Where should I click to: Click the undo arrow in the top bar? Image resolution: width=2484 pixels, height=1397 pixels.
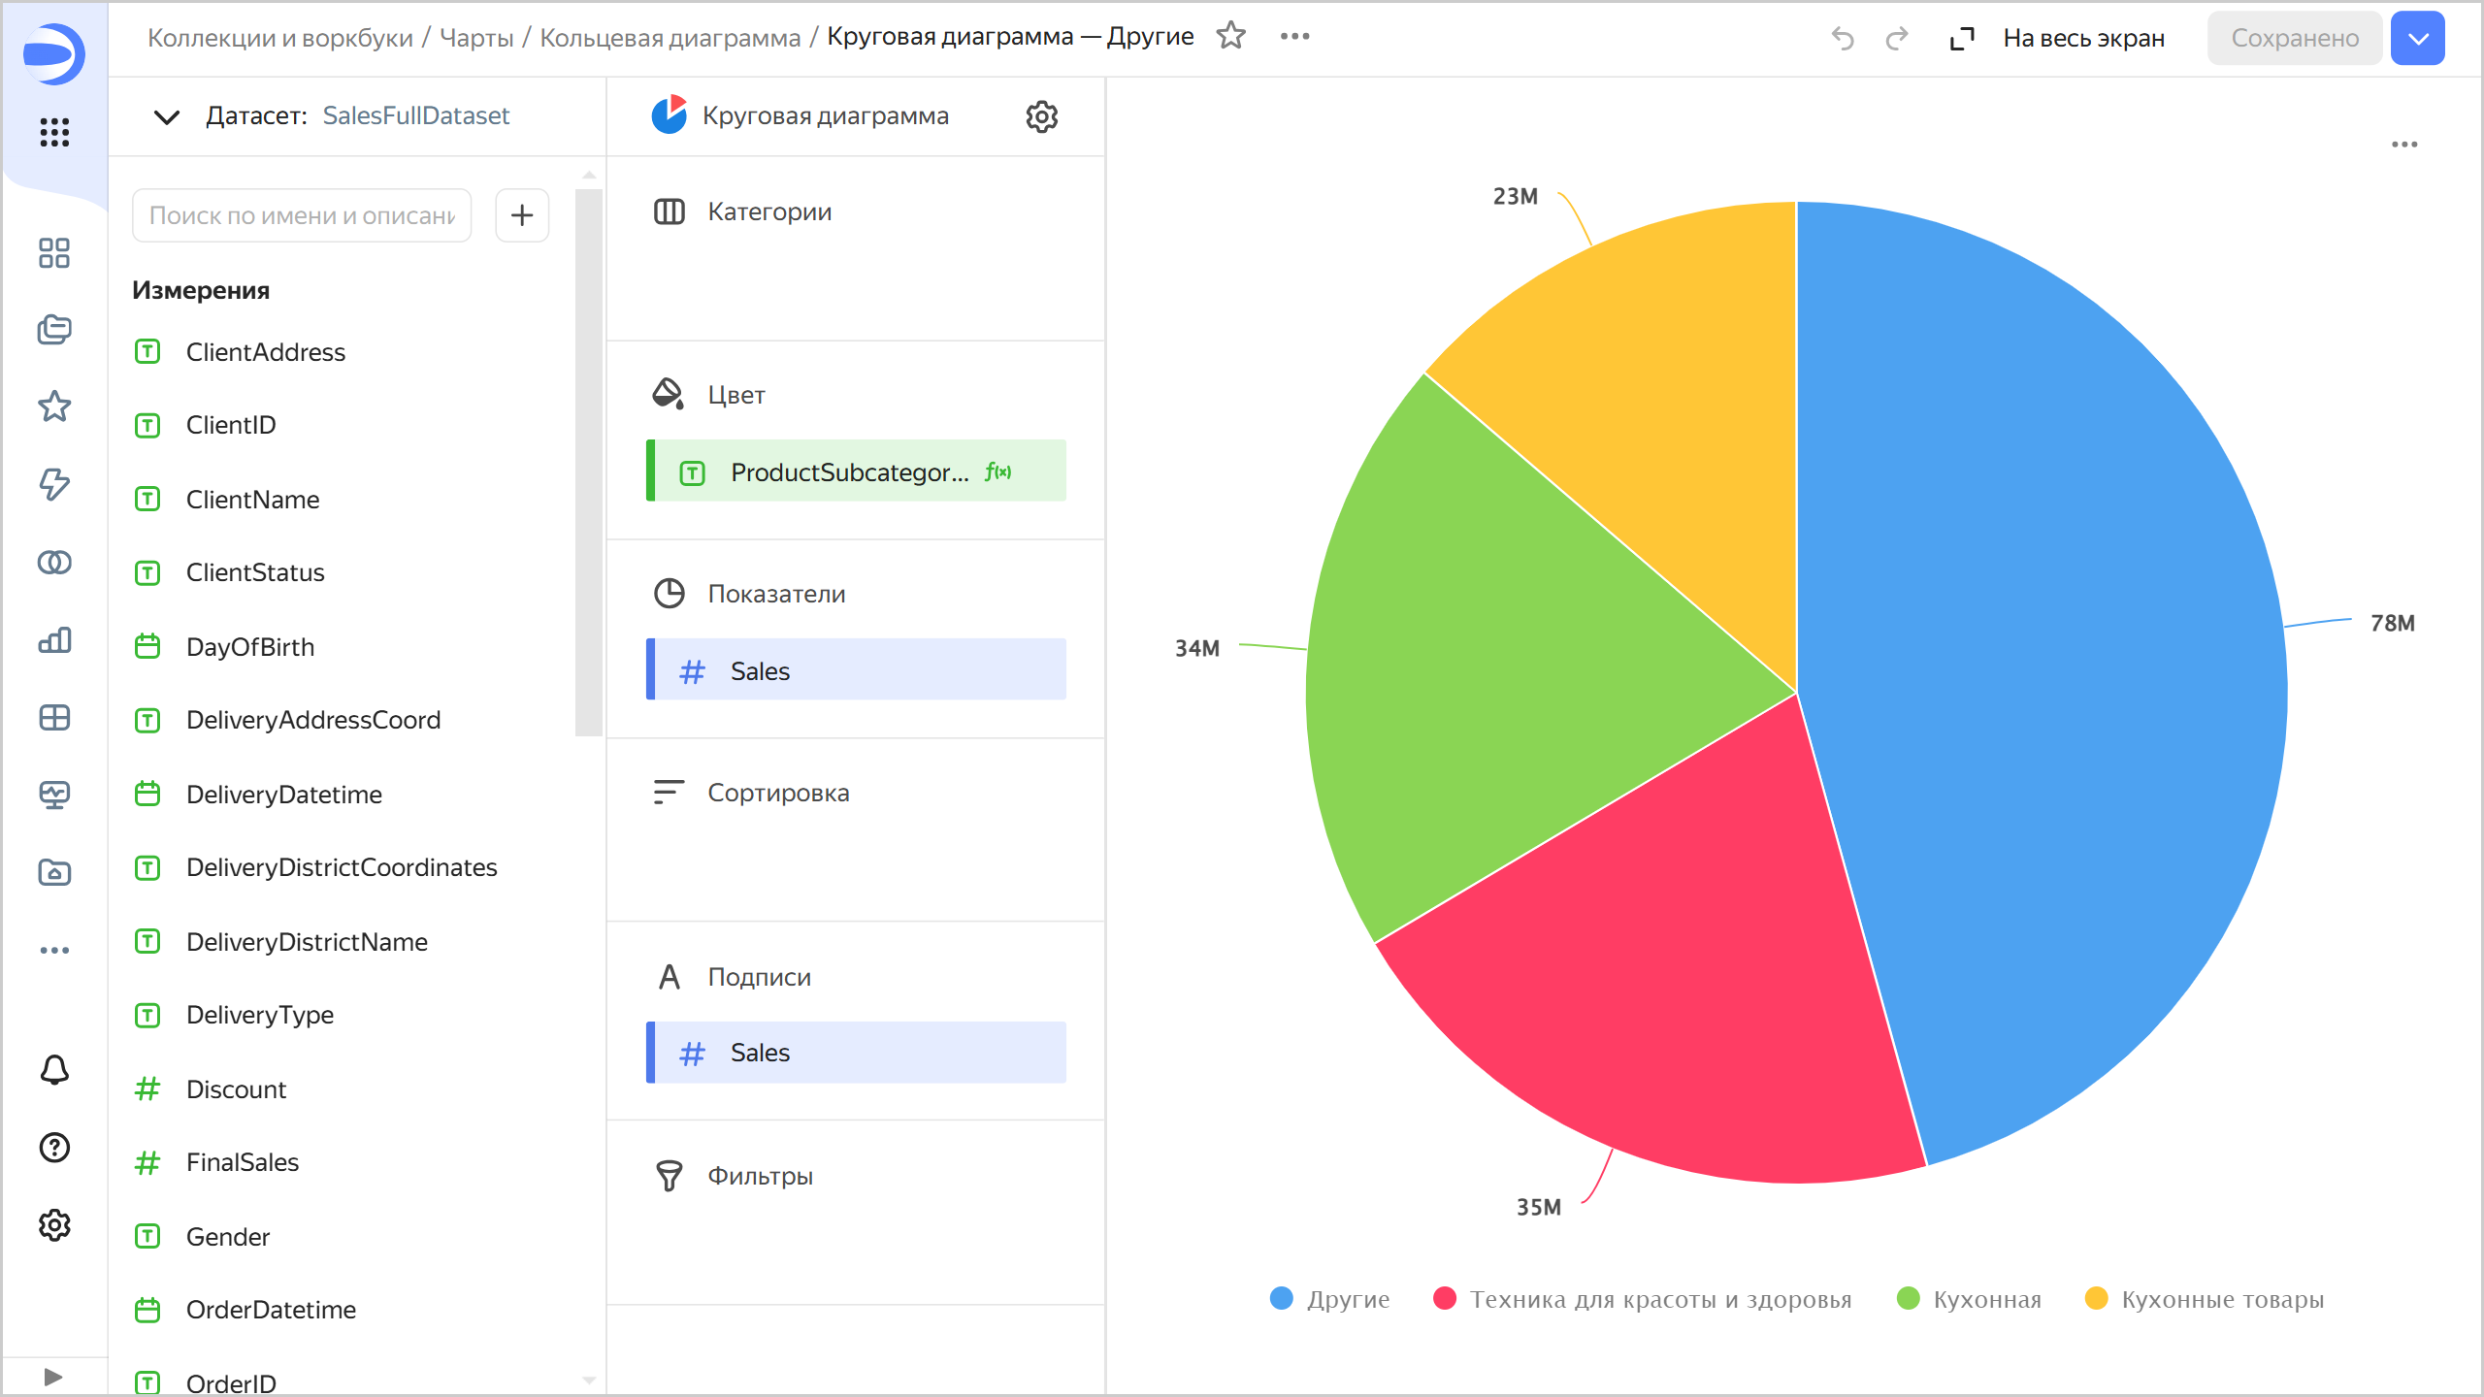[x=1842, y=38]
